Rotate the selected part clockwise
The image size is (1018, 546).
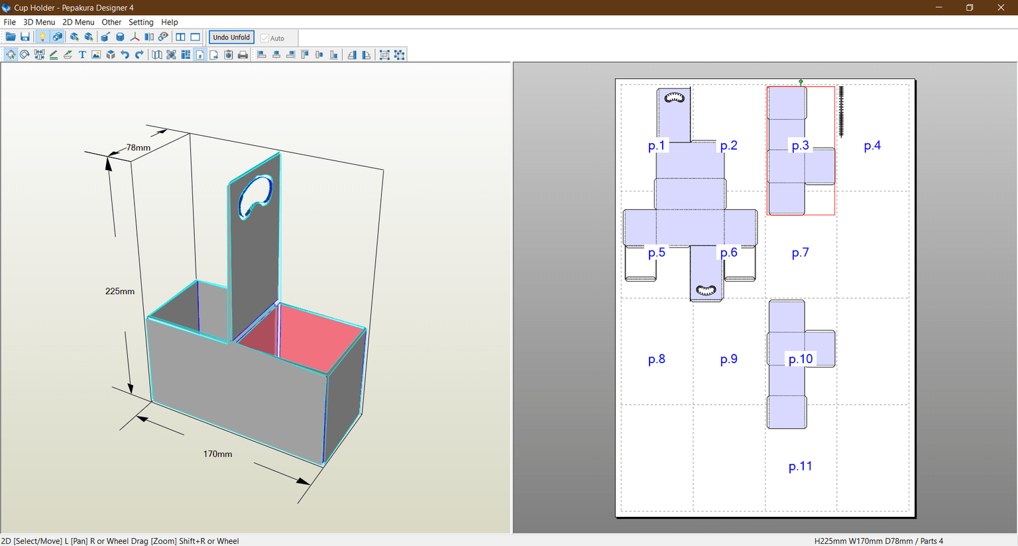[x=367, y=55]
